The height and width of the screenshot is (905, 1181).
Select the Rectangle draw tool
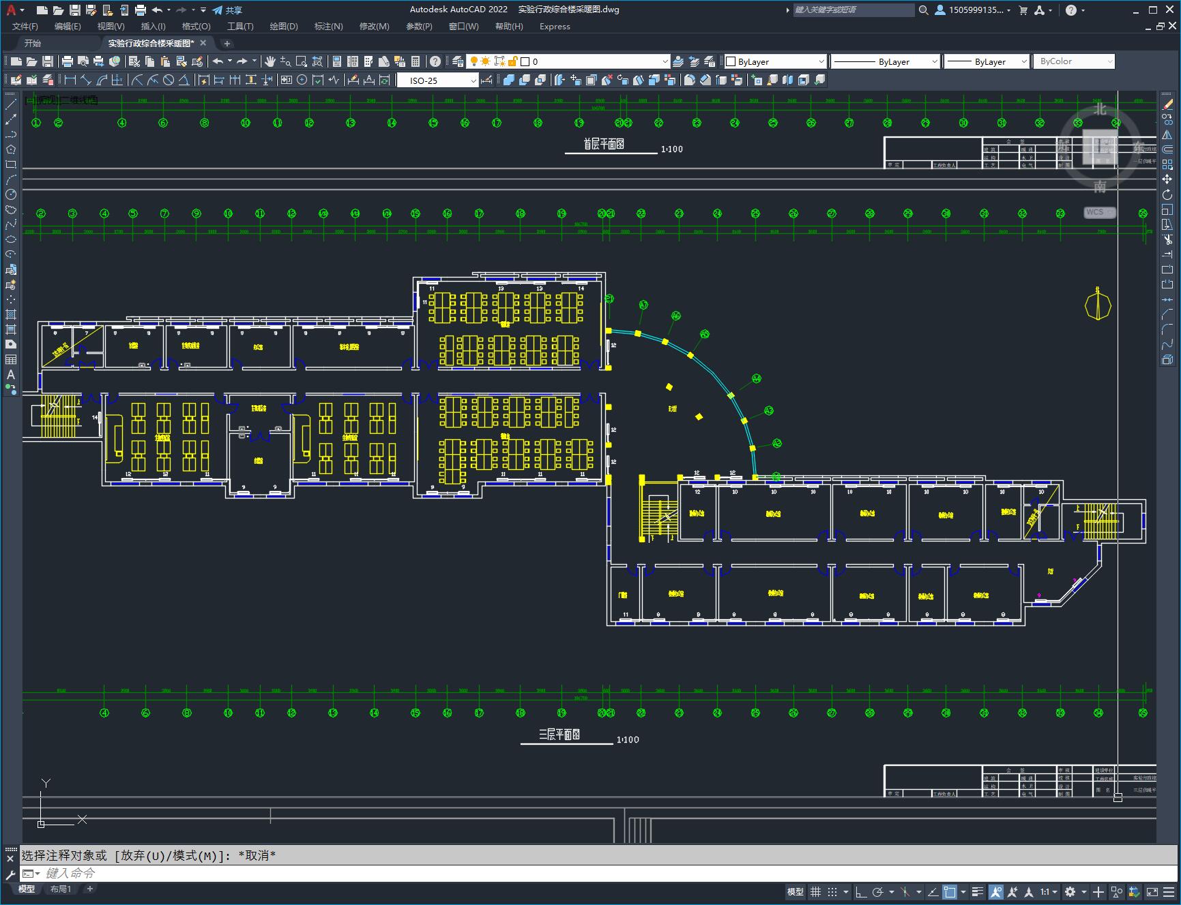pyautogui.click(x=11, y=164)
